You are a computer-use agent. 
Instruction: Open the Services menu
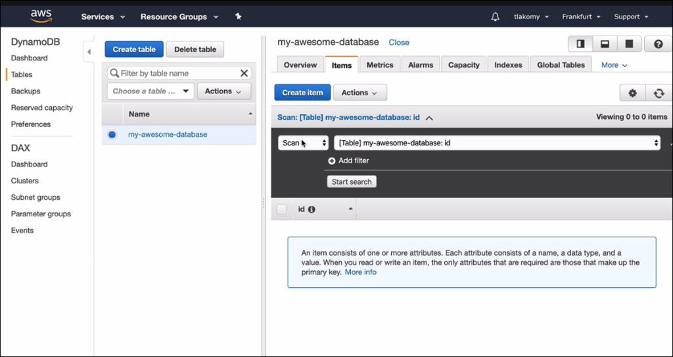103,16
